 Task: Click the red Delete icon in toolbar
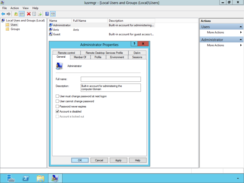point(29,14)
